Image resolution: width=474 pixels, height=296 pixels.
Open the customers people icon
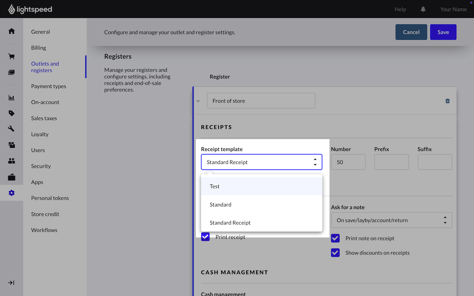pos(12,161)
